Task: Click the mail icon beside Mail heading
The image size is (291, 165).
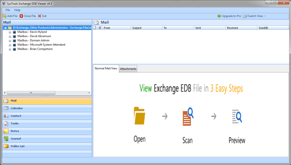Action: coord(96,23)
